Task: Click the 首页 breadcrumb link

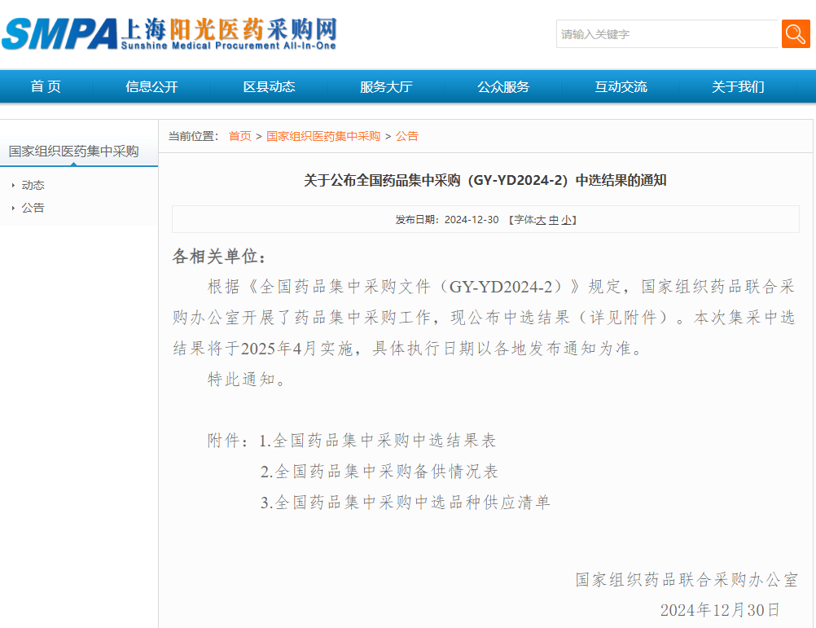Action: pyautogui.click(x=240, y=136)
